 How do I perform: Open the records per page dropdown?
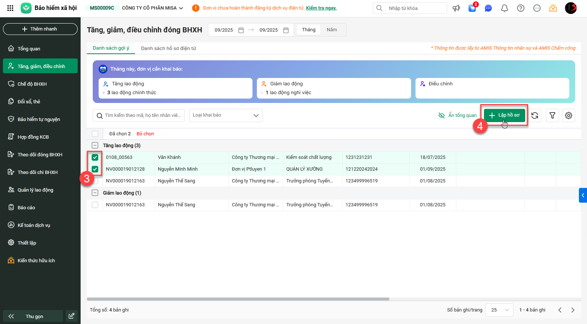coord(499,310)
